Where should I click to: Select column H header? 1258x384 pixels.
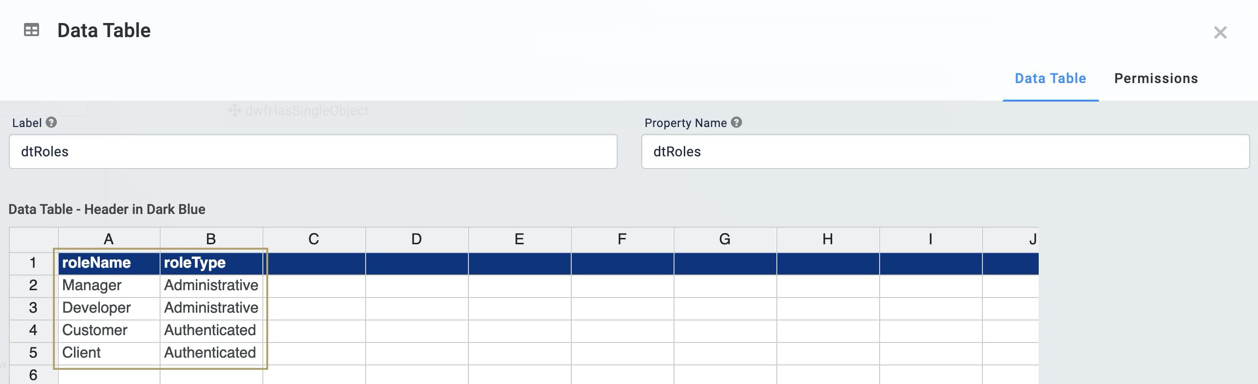click(x=828, y=239)
